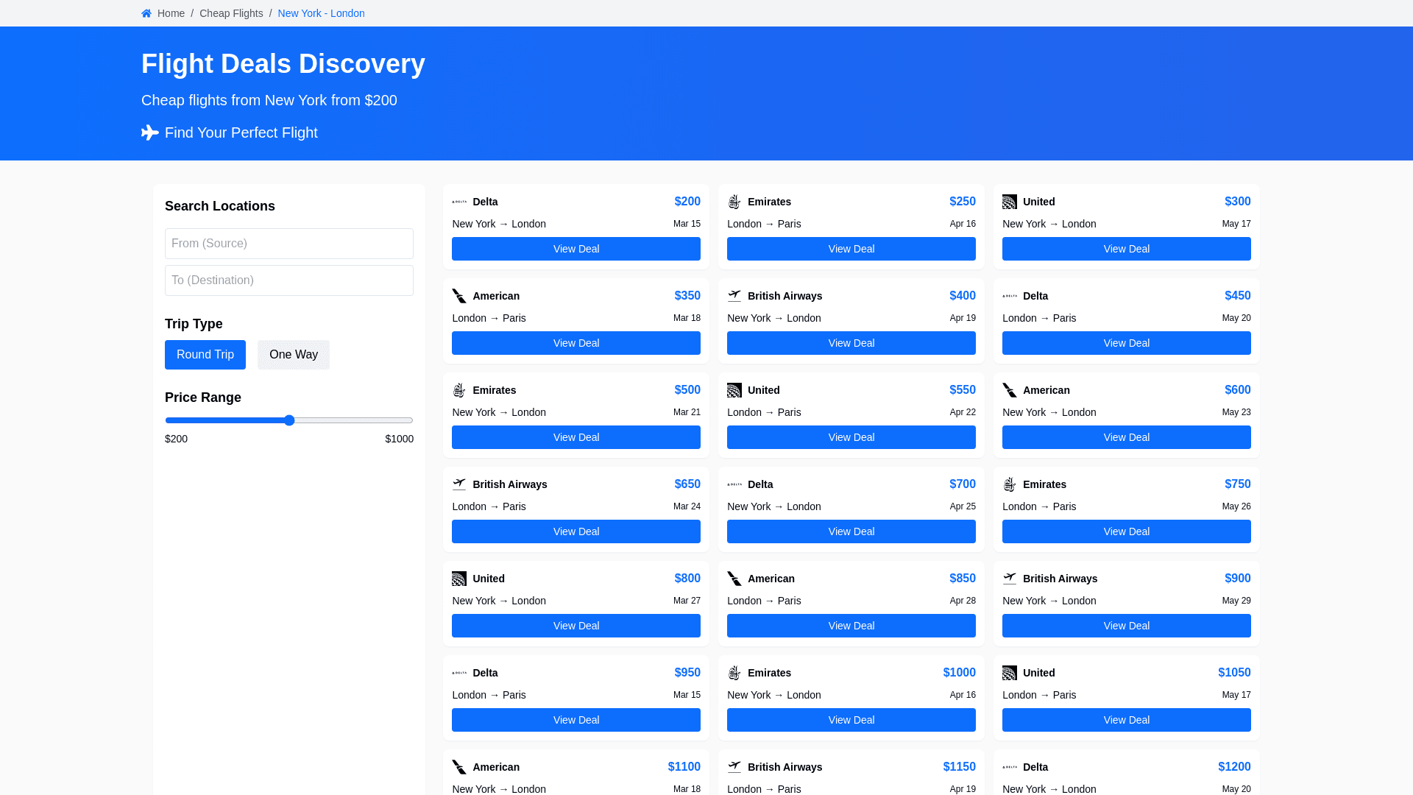
Task: Click the New York - London breadcrumb
Action: (x=321, y=13)
